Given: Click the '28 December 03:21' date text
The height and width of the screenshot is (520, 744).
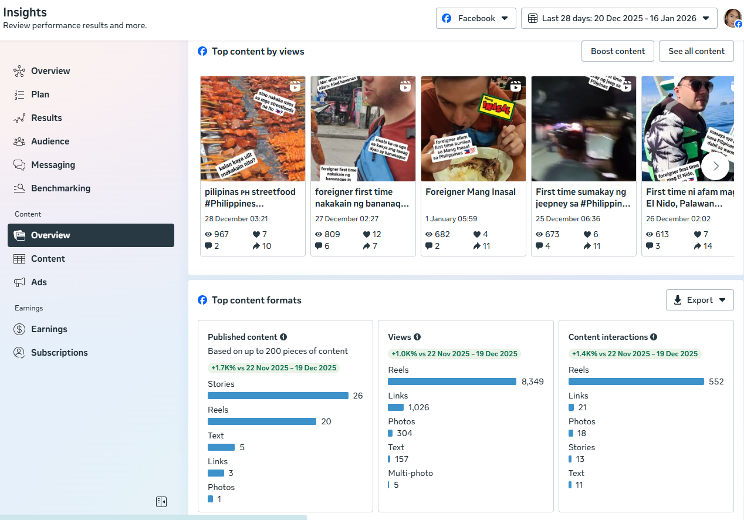Looking at the screenshot, I should (x=236, y=219).
